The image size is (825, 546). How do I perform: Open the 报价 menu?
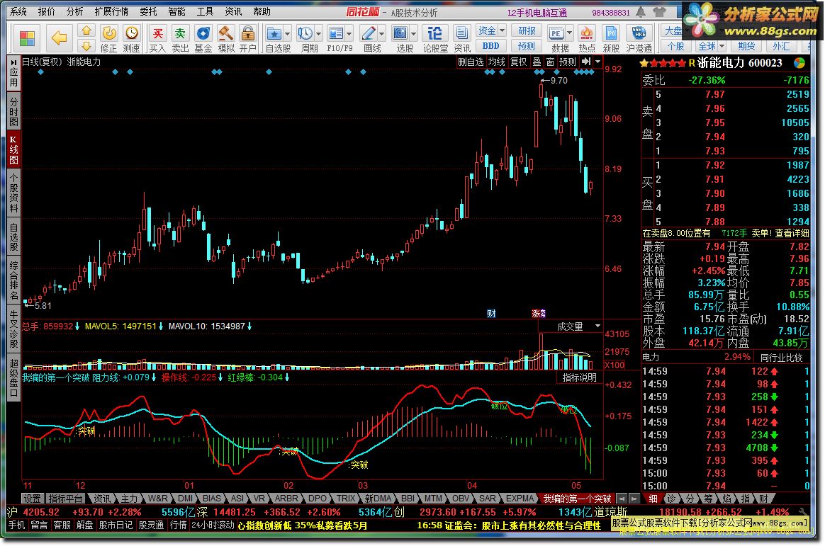pyautogui.click(x=47, y=11)
